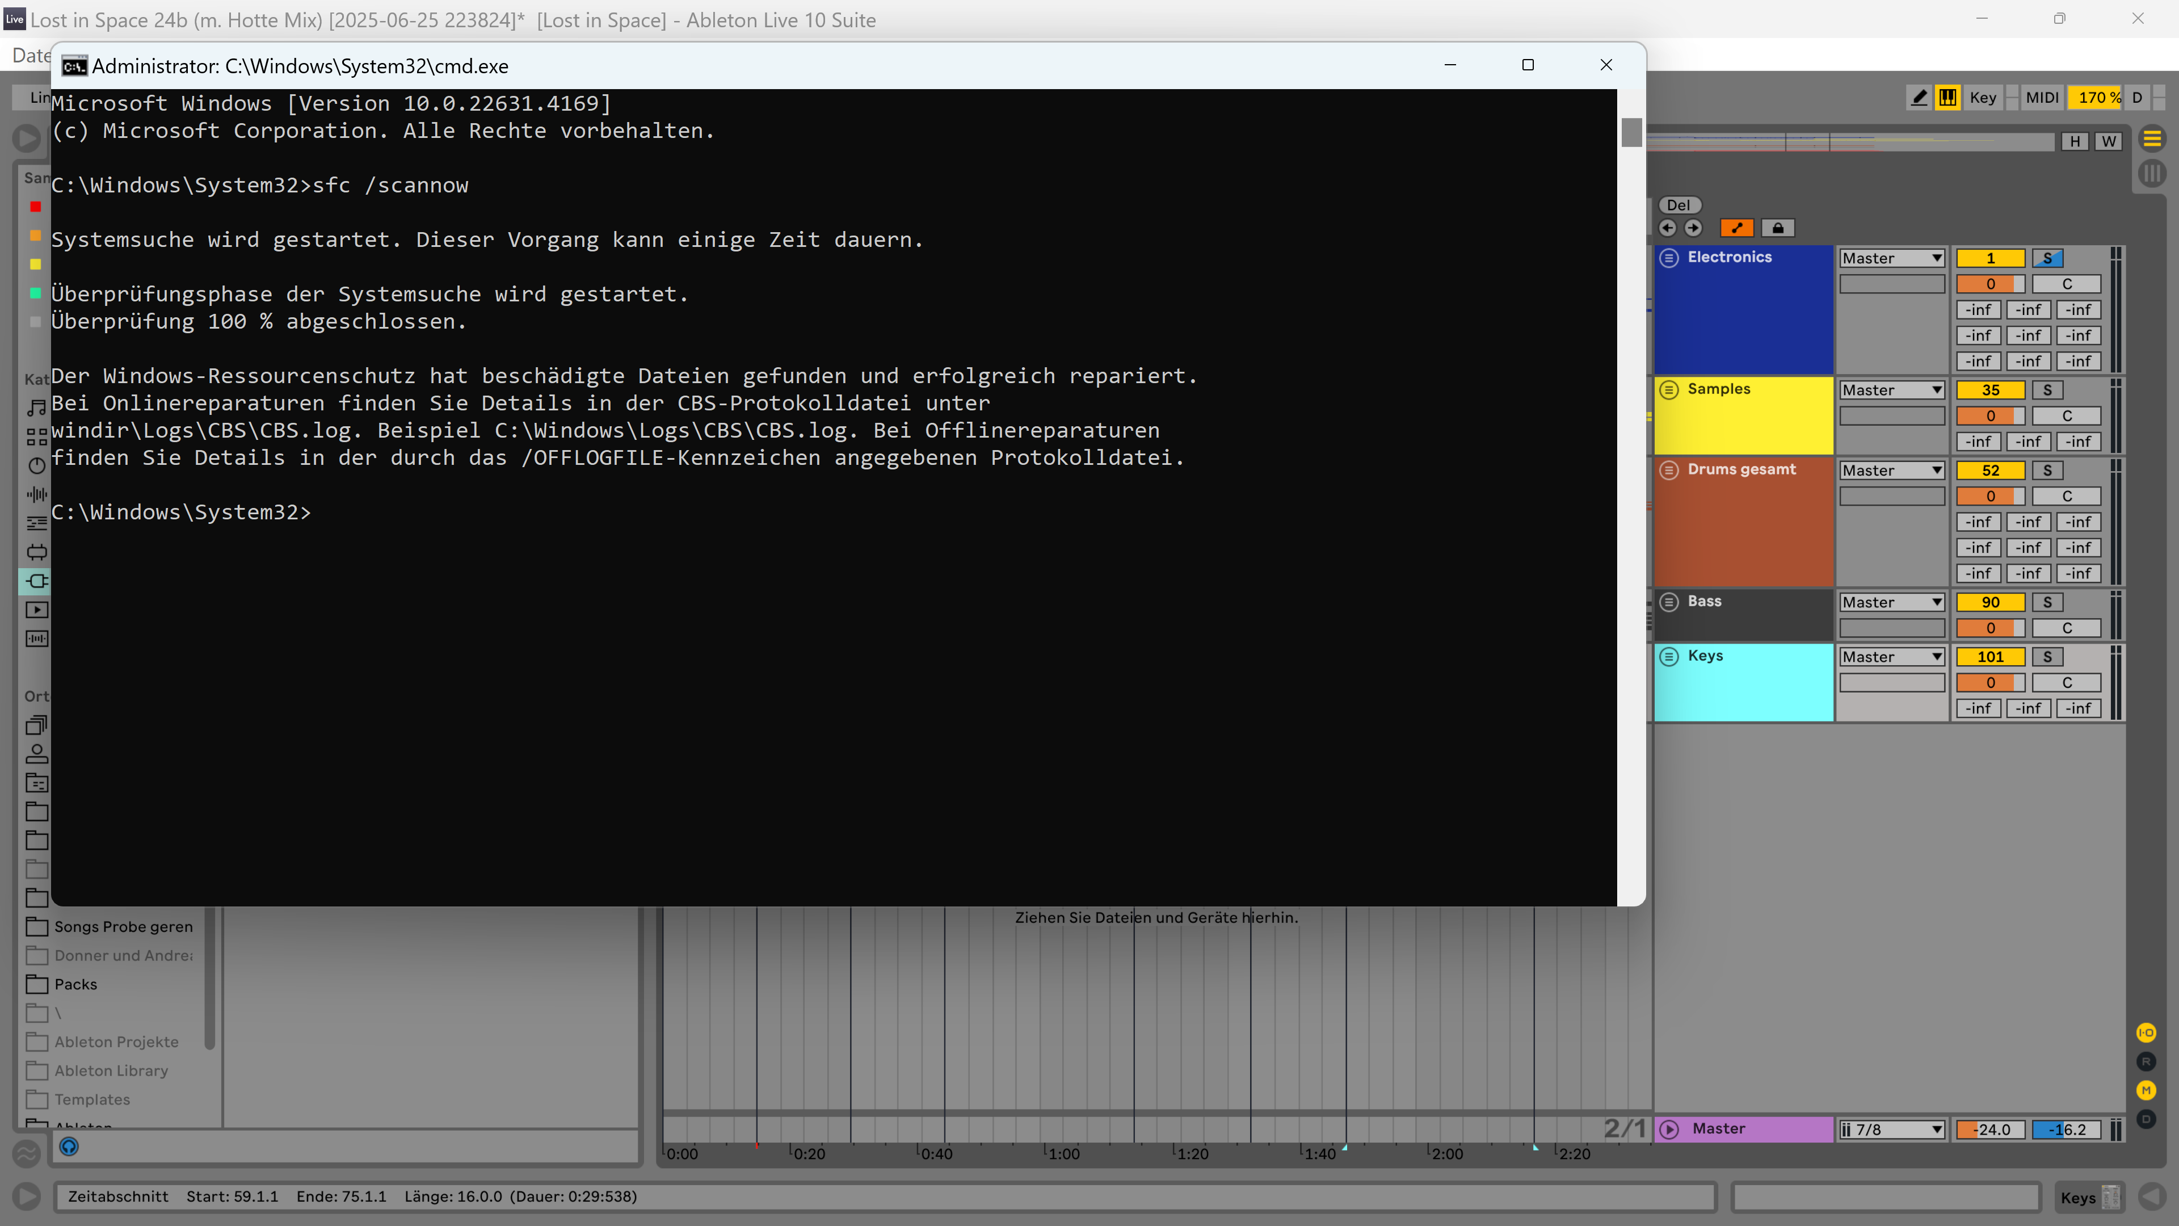2179x1226 pixels.
Task: Open Drums gesamt output Master dropdown
Action: coord(1892,471)
